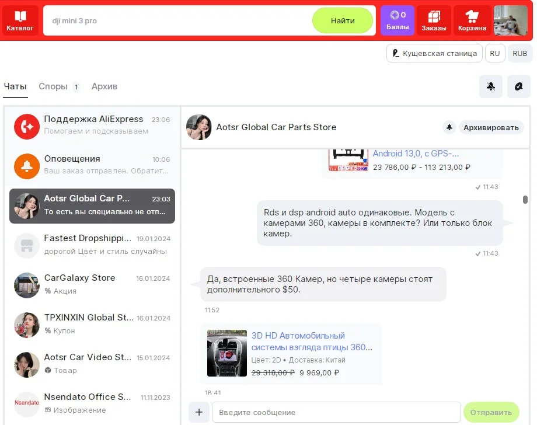Click the plus attachment button
537x425 pixels.
point(199,412)
